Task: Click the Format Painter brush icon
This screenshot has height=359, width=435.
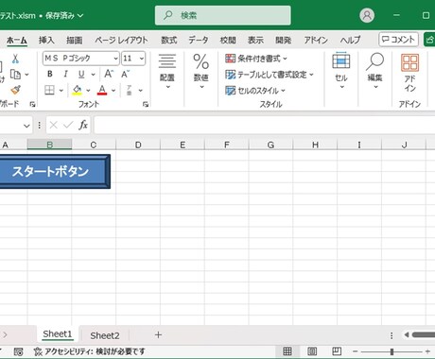Action: [15, 90]
